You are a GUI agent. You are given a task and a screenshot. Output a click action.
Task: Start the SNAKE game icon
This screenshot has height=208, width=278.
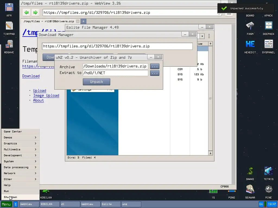pos(250,174)
